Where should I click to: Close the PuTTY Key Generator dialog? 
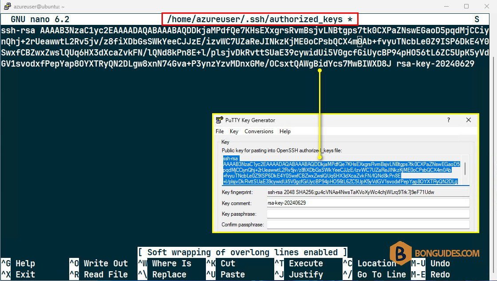click(469, 120)
